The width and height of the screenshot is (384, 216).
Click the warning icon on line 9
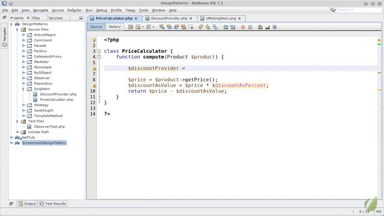(95, 86)
